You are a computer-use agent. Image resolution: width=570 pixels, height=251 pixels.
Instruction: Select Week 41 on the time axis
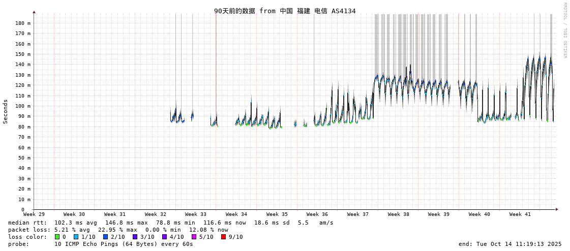[520, 214]
